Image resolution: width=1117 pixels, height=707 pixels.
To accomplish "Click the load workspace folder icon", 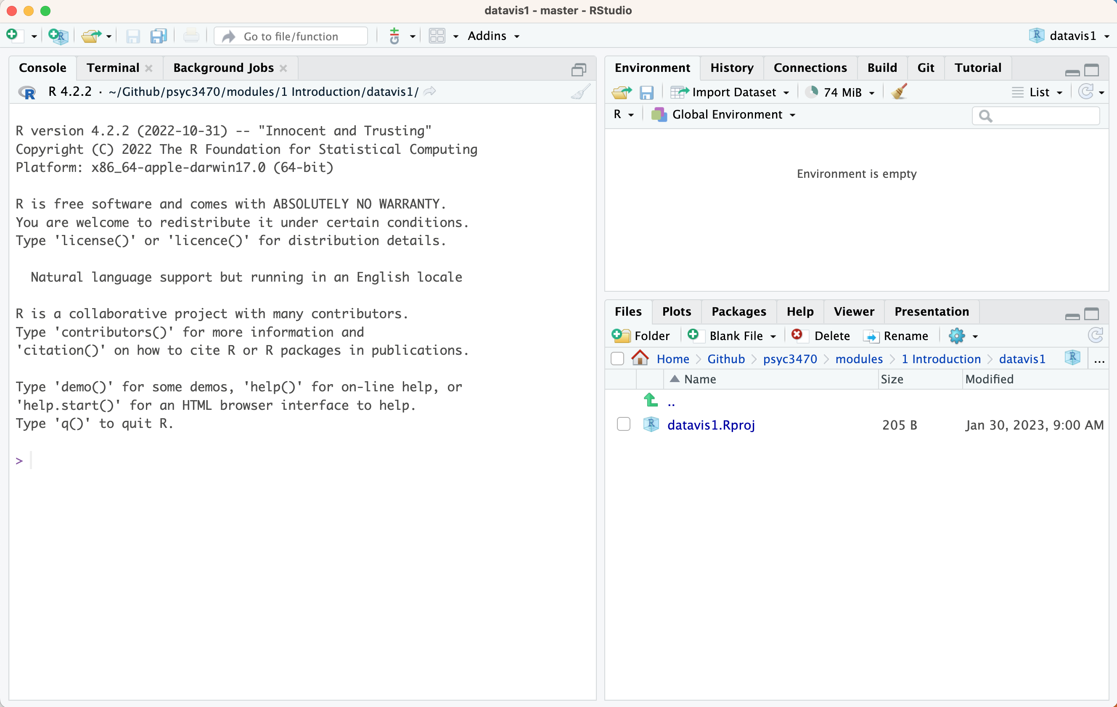I will (621, 92).
